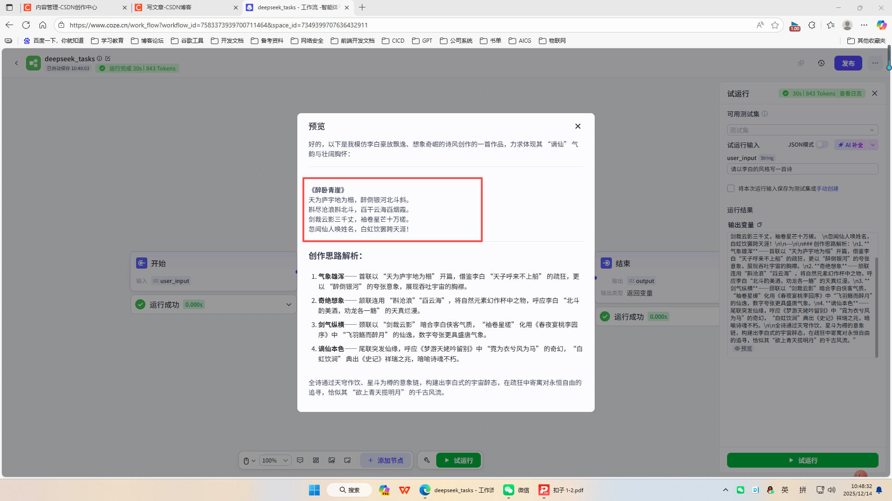
Task: Click the 手动创建 link
Action: point(828,188)
